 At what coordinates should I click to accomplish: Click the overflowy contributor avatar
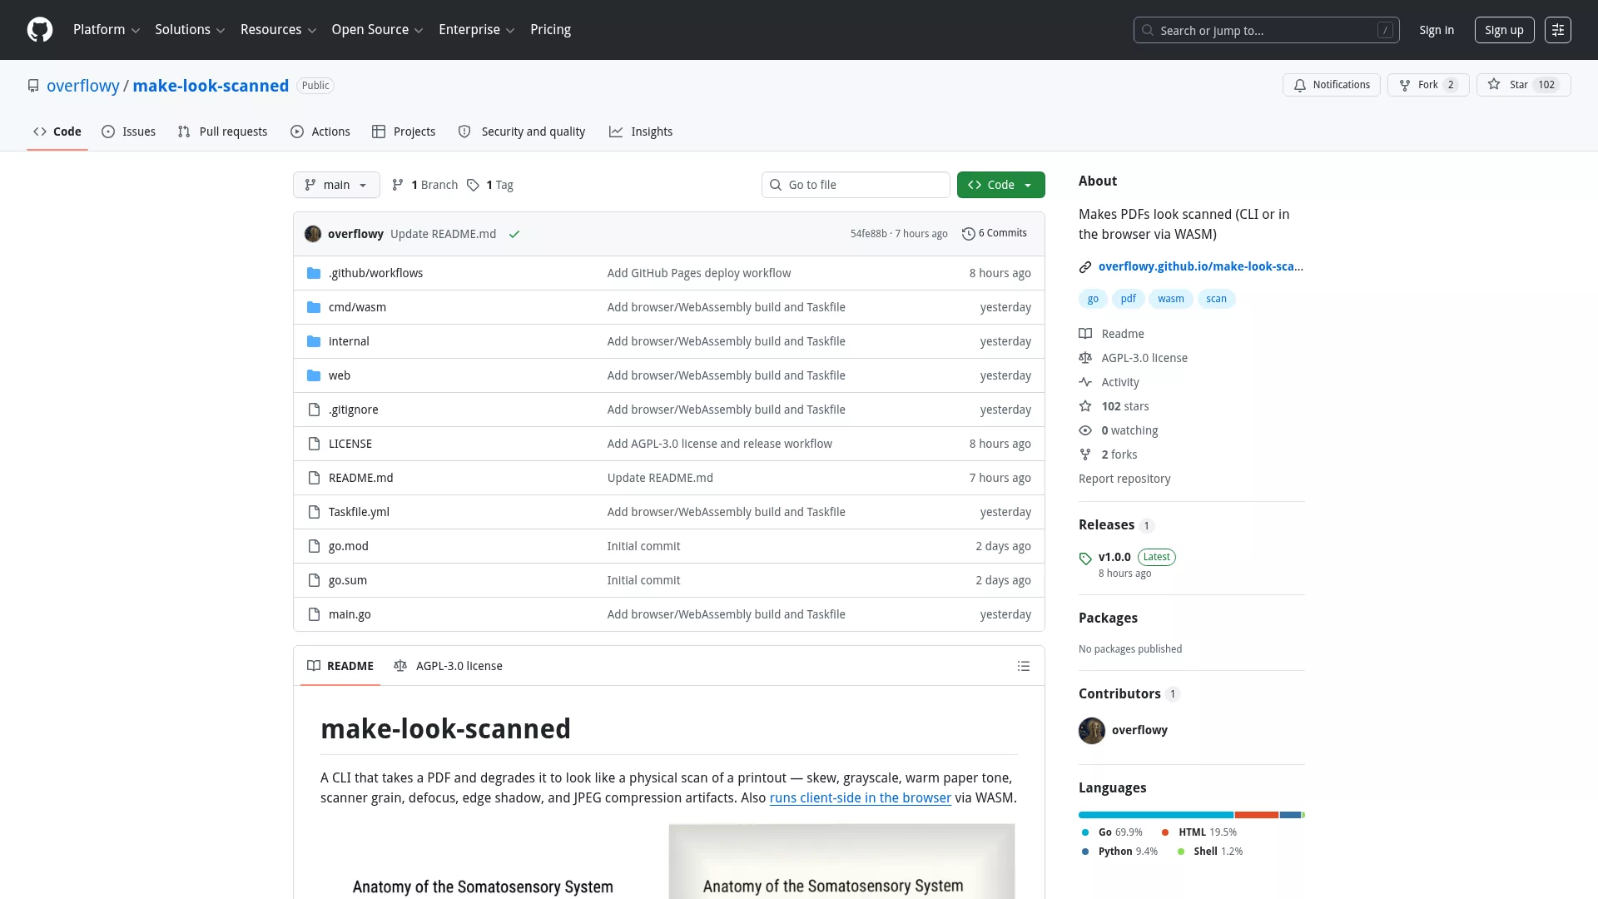(1092, 731)
